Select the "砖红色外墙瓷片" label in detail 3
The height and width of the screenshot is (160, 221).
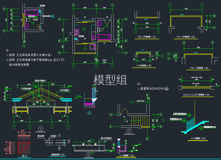click(106, 138)
